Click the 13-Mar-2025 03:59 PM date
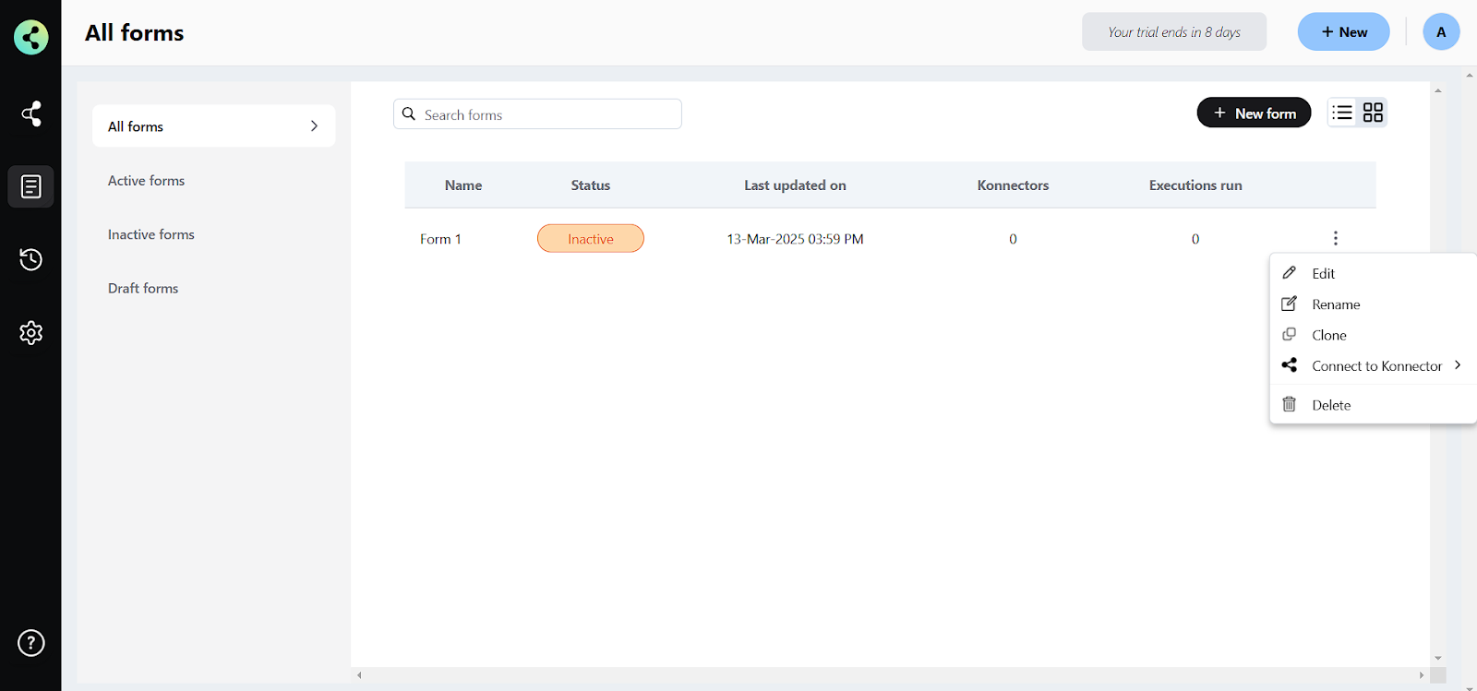Viewport: 1477px width, 691px height. (795, 239)
